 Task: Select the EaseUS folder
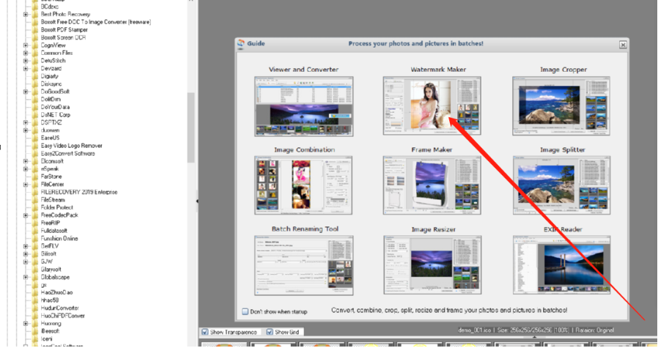click(50, 138)
